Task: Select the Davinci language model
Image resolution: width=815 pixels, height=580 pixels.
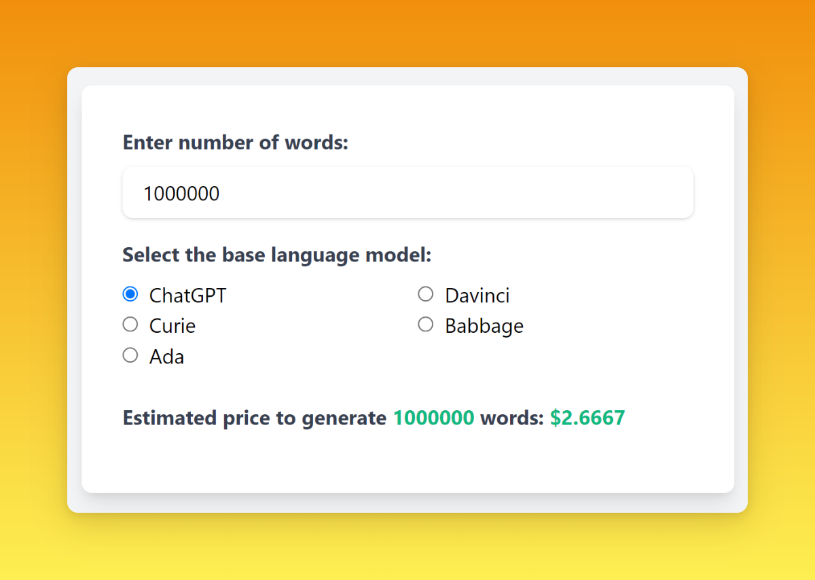Action: [425, 293]
